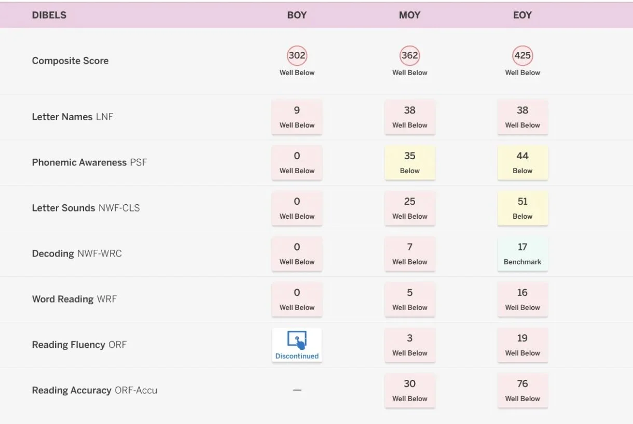Open Reading Accuracy MOY score 30 card
633x424 pixels.
coord(409,390)
